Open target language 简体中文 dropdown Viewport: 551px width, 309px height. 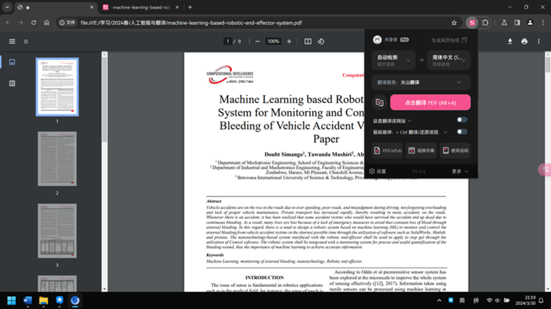(x=448, y=60)
